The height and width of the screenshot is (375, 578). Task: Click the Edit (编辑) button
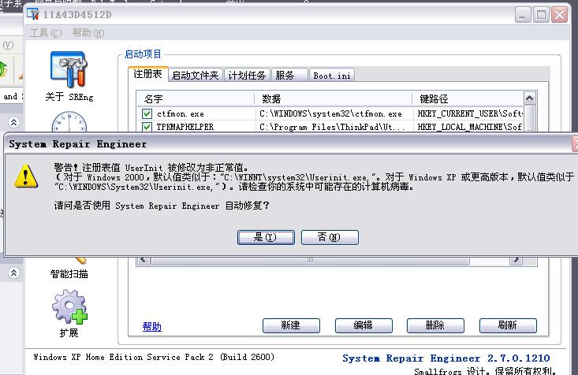click(x=364, y=325)
